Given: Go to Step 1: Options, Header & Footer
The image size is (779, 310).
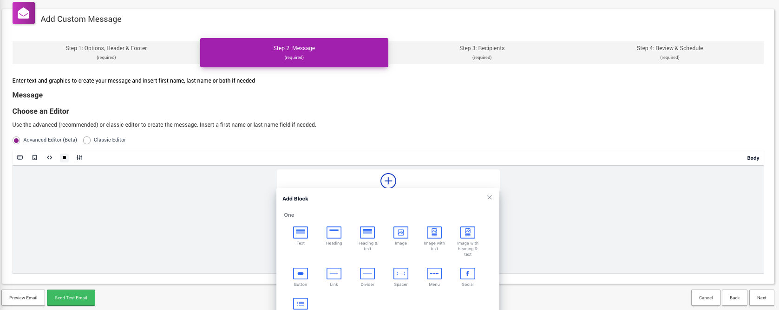Looking at the screenshot, I should click(106, 52).
